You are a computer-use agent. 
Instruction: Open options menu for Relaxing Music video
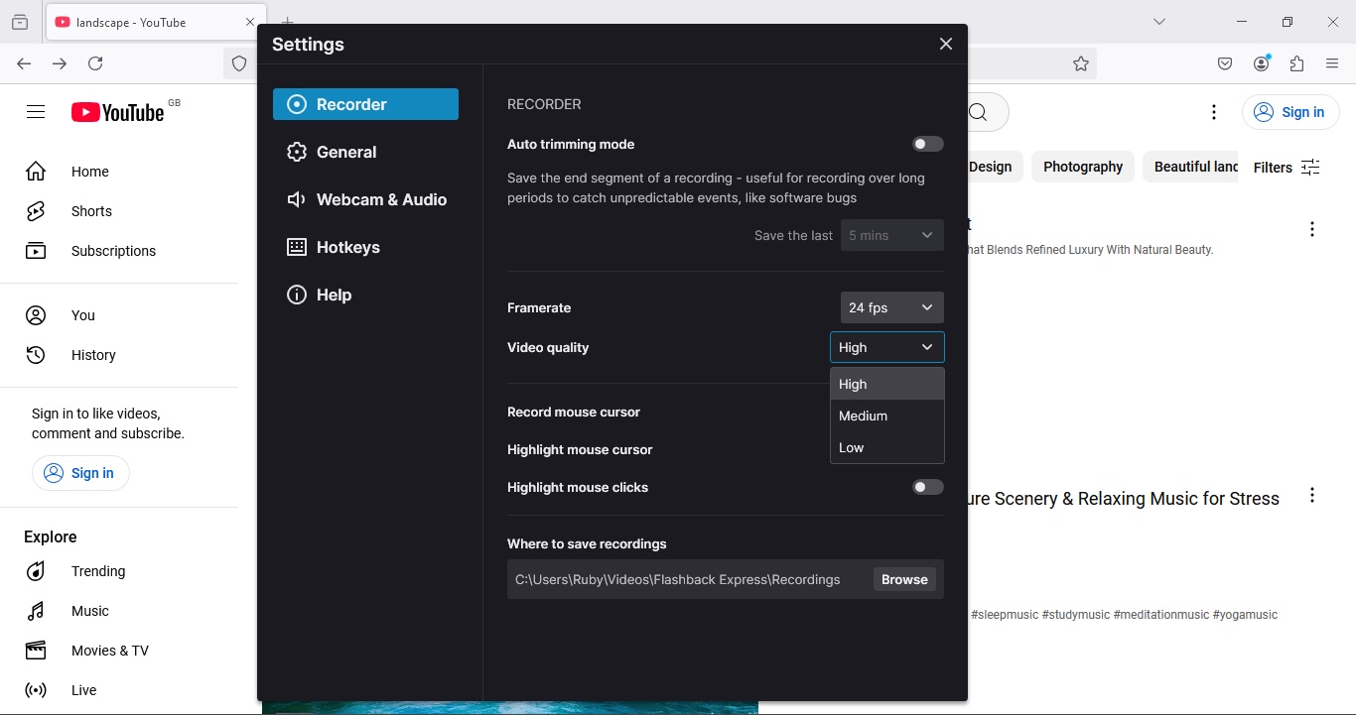point(1312,495)
